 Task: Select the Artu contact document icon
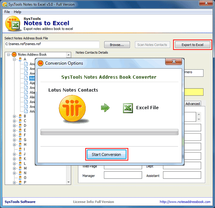(x=26, y=111)
